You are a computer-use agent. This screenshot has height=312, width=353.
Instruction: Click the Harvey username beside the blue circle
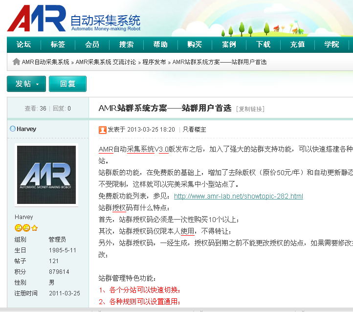coord(26,129)
